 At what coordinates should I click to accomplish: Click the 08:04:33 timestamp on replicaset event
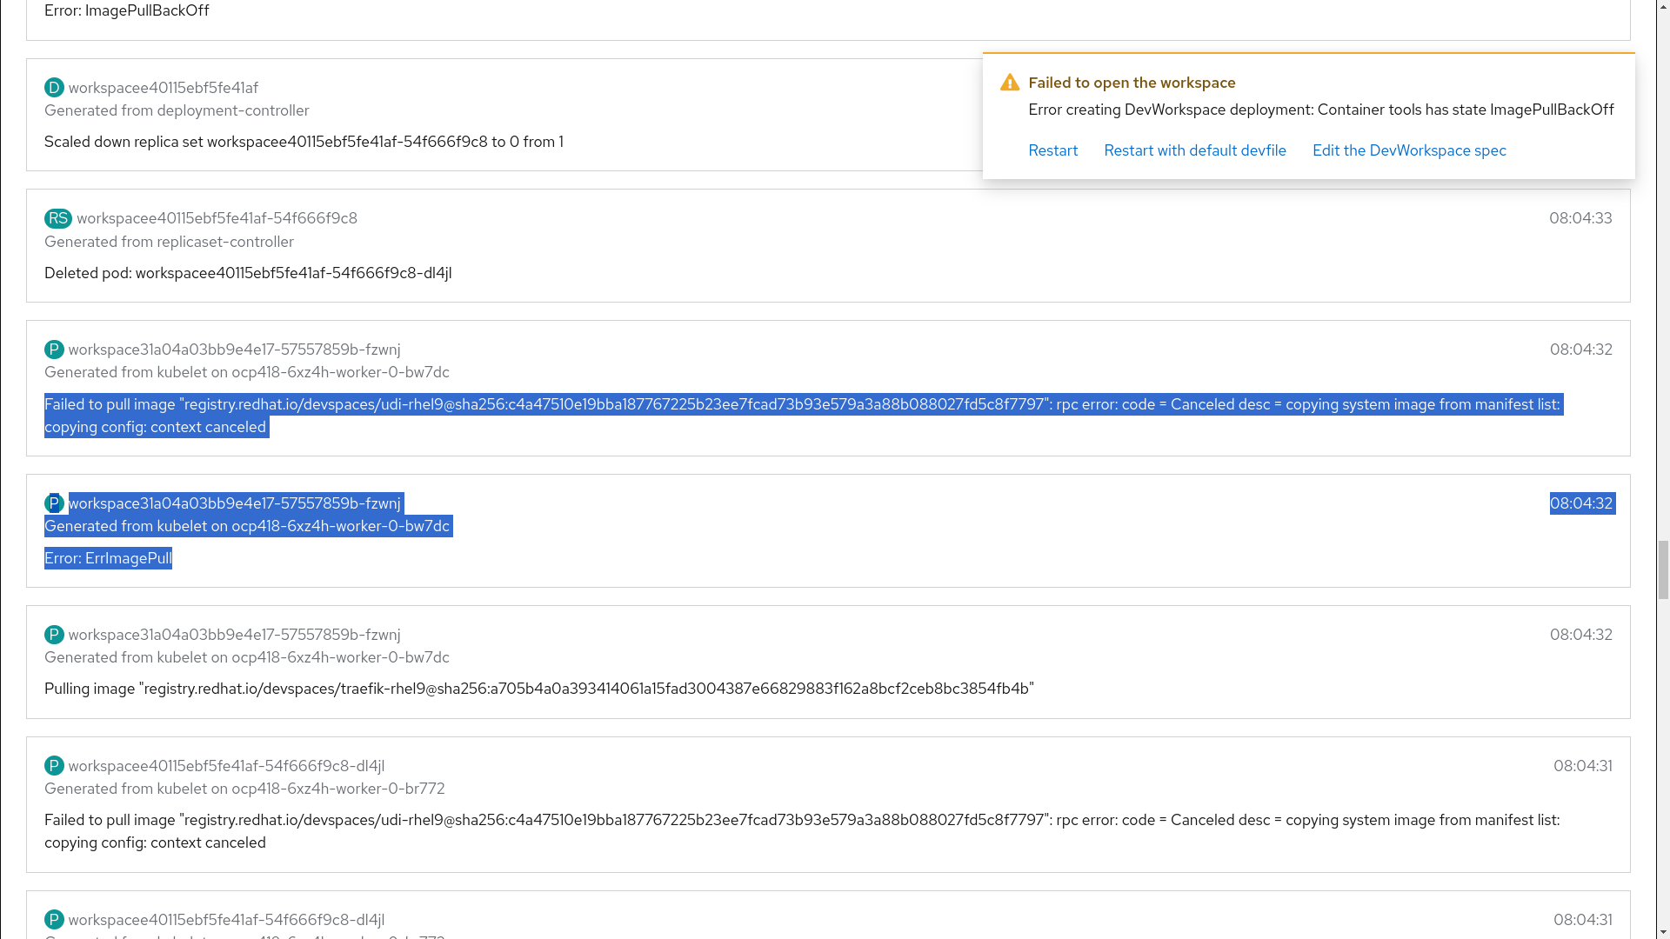1580,218
